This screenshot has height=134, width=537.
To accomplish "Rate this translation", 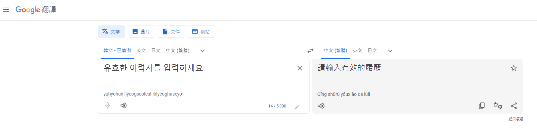I will 497,106.
